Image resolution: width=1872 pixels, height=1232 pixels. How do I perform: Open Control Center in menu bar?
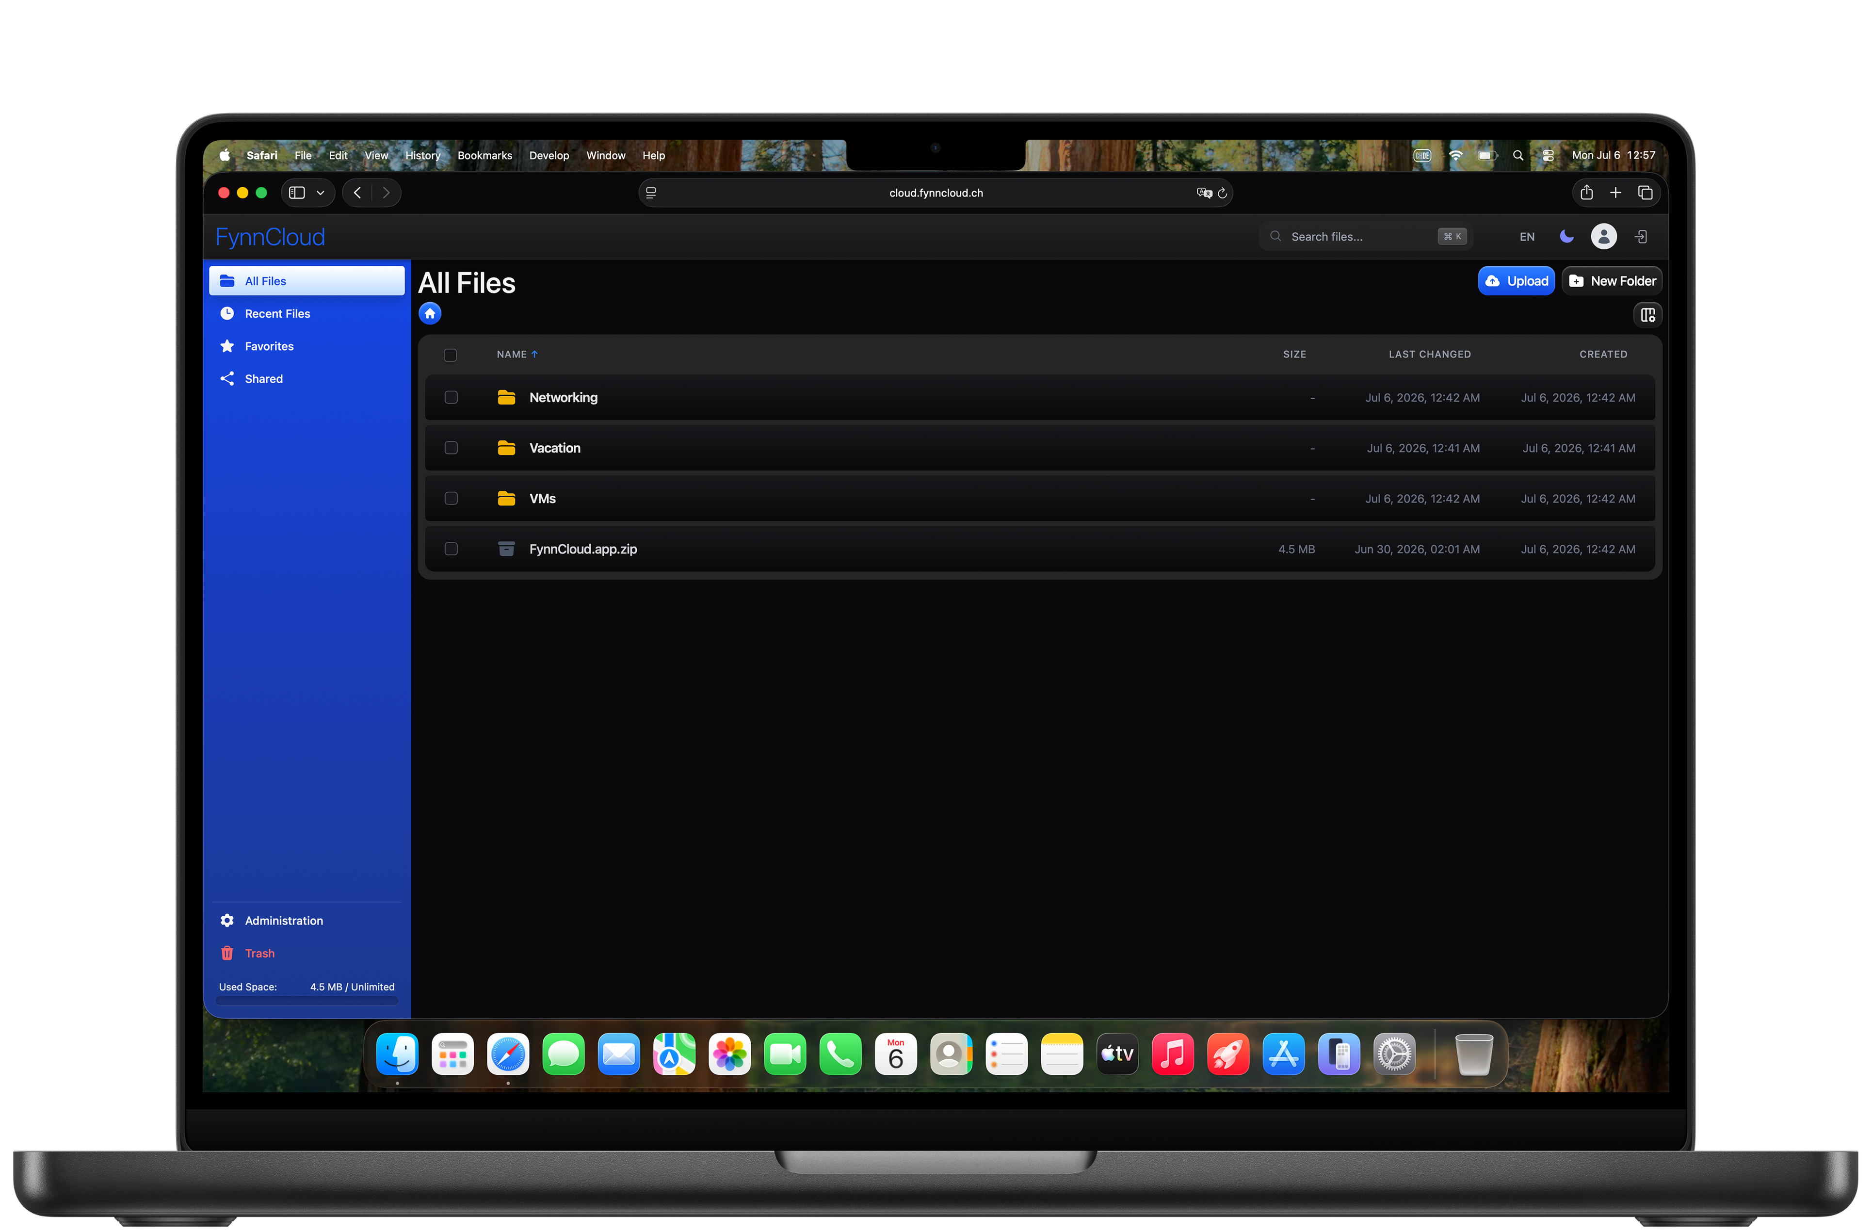coord(1547,155)
